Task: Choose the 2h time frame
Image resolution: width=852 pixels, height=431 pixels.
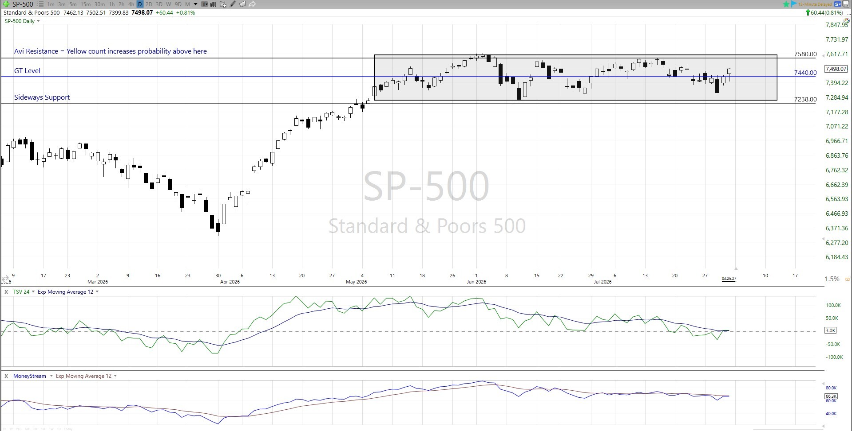Action: (121, 4)
